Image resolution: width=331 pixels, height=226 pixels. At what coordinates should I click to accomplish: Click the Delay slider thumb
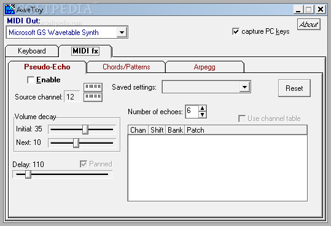[28, 174]
